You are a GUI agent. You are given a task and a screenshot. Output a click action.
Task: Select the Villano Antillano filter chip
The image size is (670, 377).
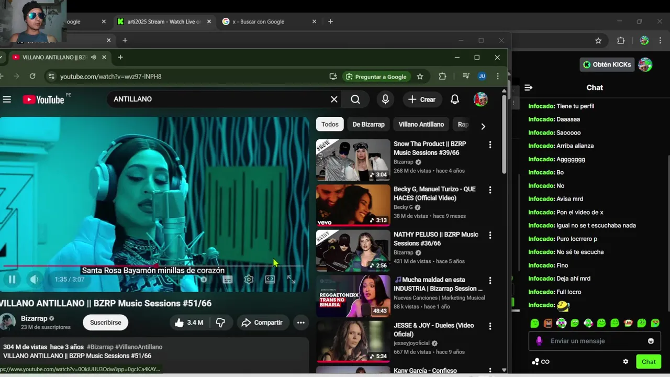pyautogui.click(x=421, y=124)
